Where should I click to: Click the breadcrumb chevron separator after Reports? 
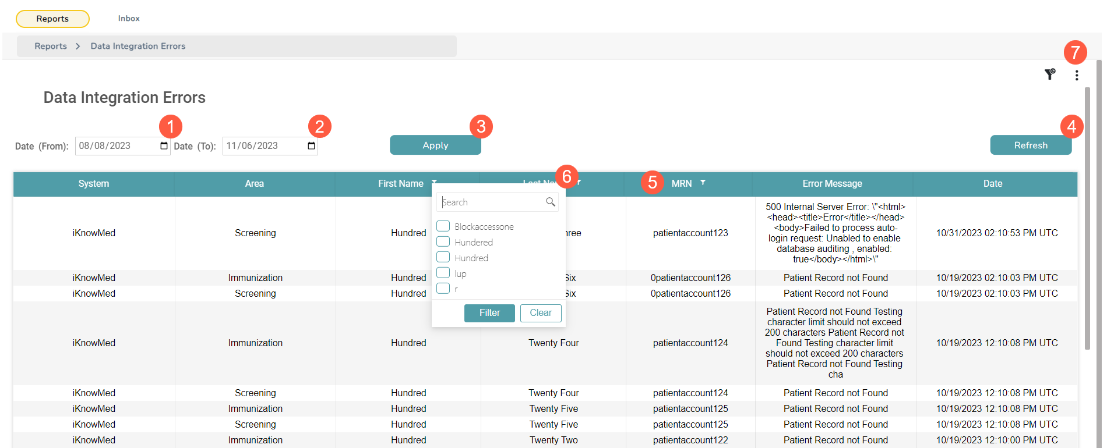pyautogui.click(x=78, y=47)
